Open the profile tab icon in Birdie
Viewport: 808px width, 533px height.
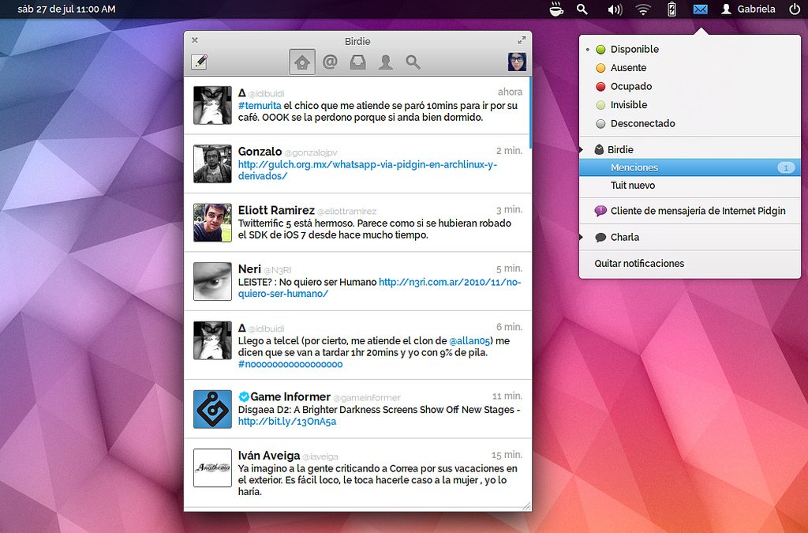(x=385, y=62)
